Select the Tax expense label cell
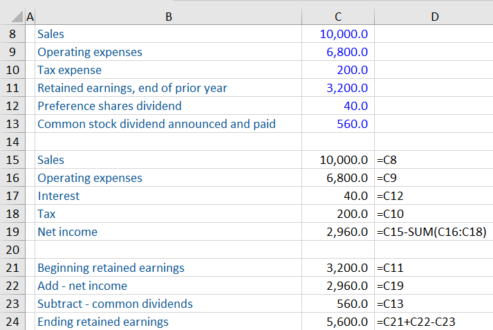 pyautogui.click(x=70, y=70)
